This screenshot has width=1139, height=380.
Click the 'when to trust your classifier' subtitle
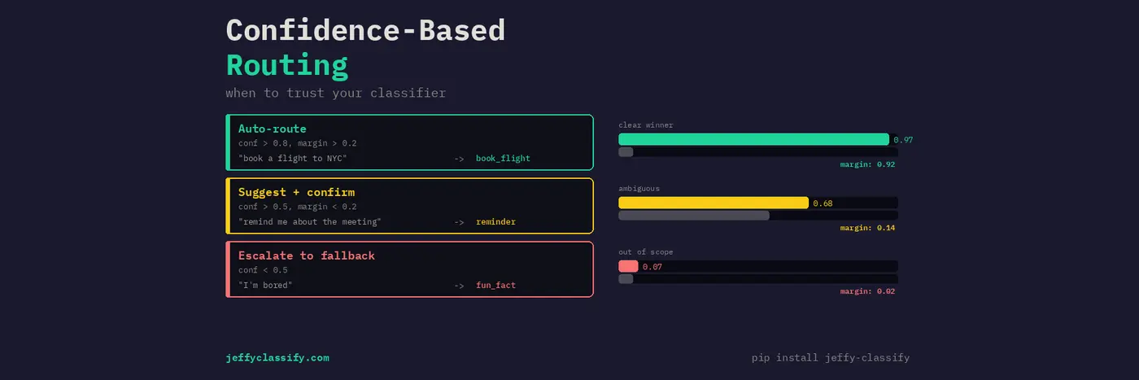pyautogui.click(x=336, y=93)
